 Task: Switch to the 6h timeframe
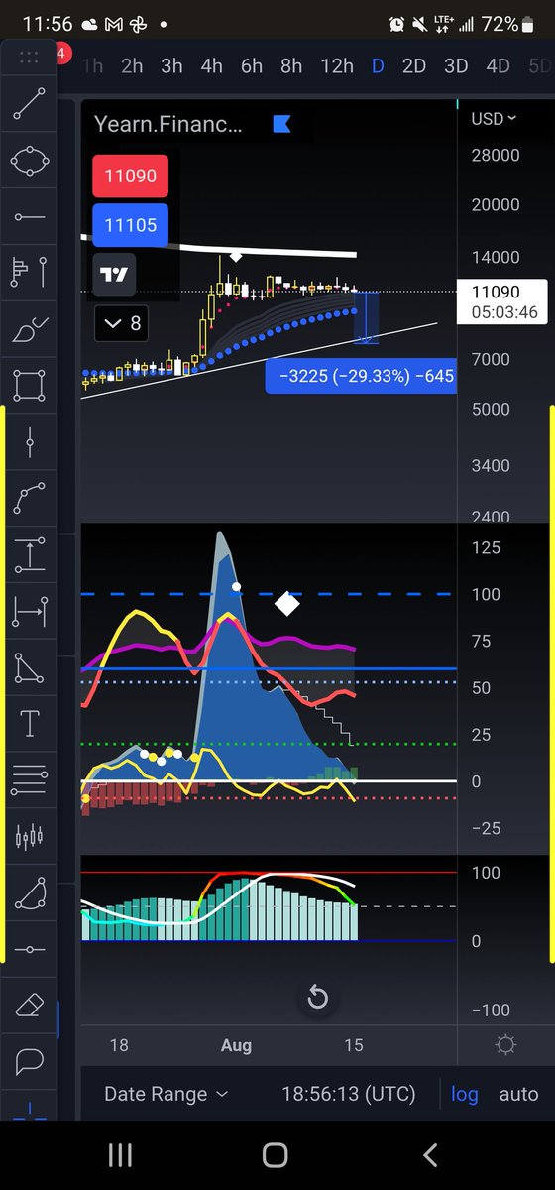(x=252, y=66)
